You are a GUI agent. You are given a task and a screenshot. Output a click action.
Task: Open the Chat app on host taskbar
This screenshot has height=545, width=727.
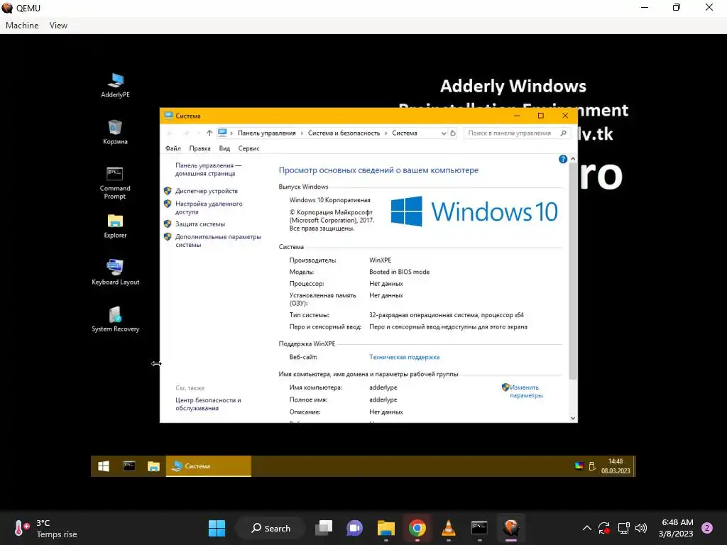[355, 528]
